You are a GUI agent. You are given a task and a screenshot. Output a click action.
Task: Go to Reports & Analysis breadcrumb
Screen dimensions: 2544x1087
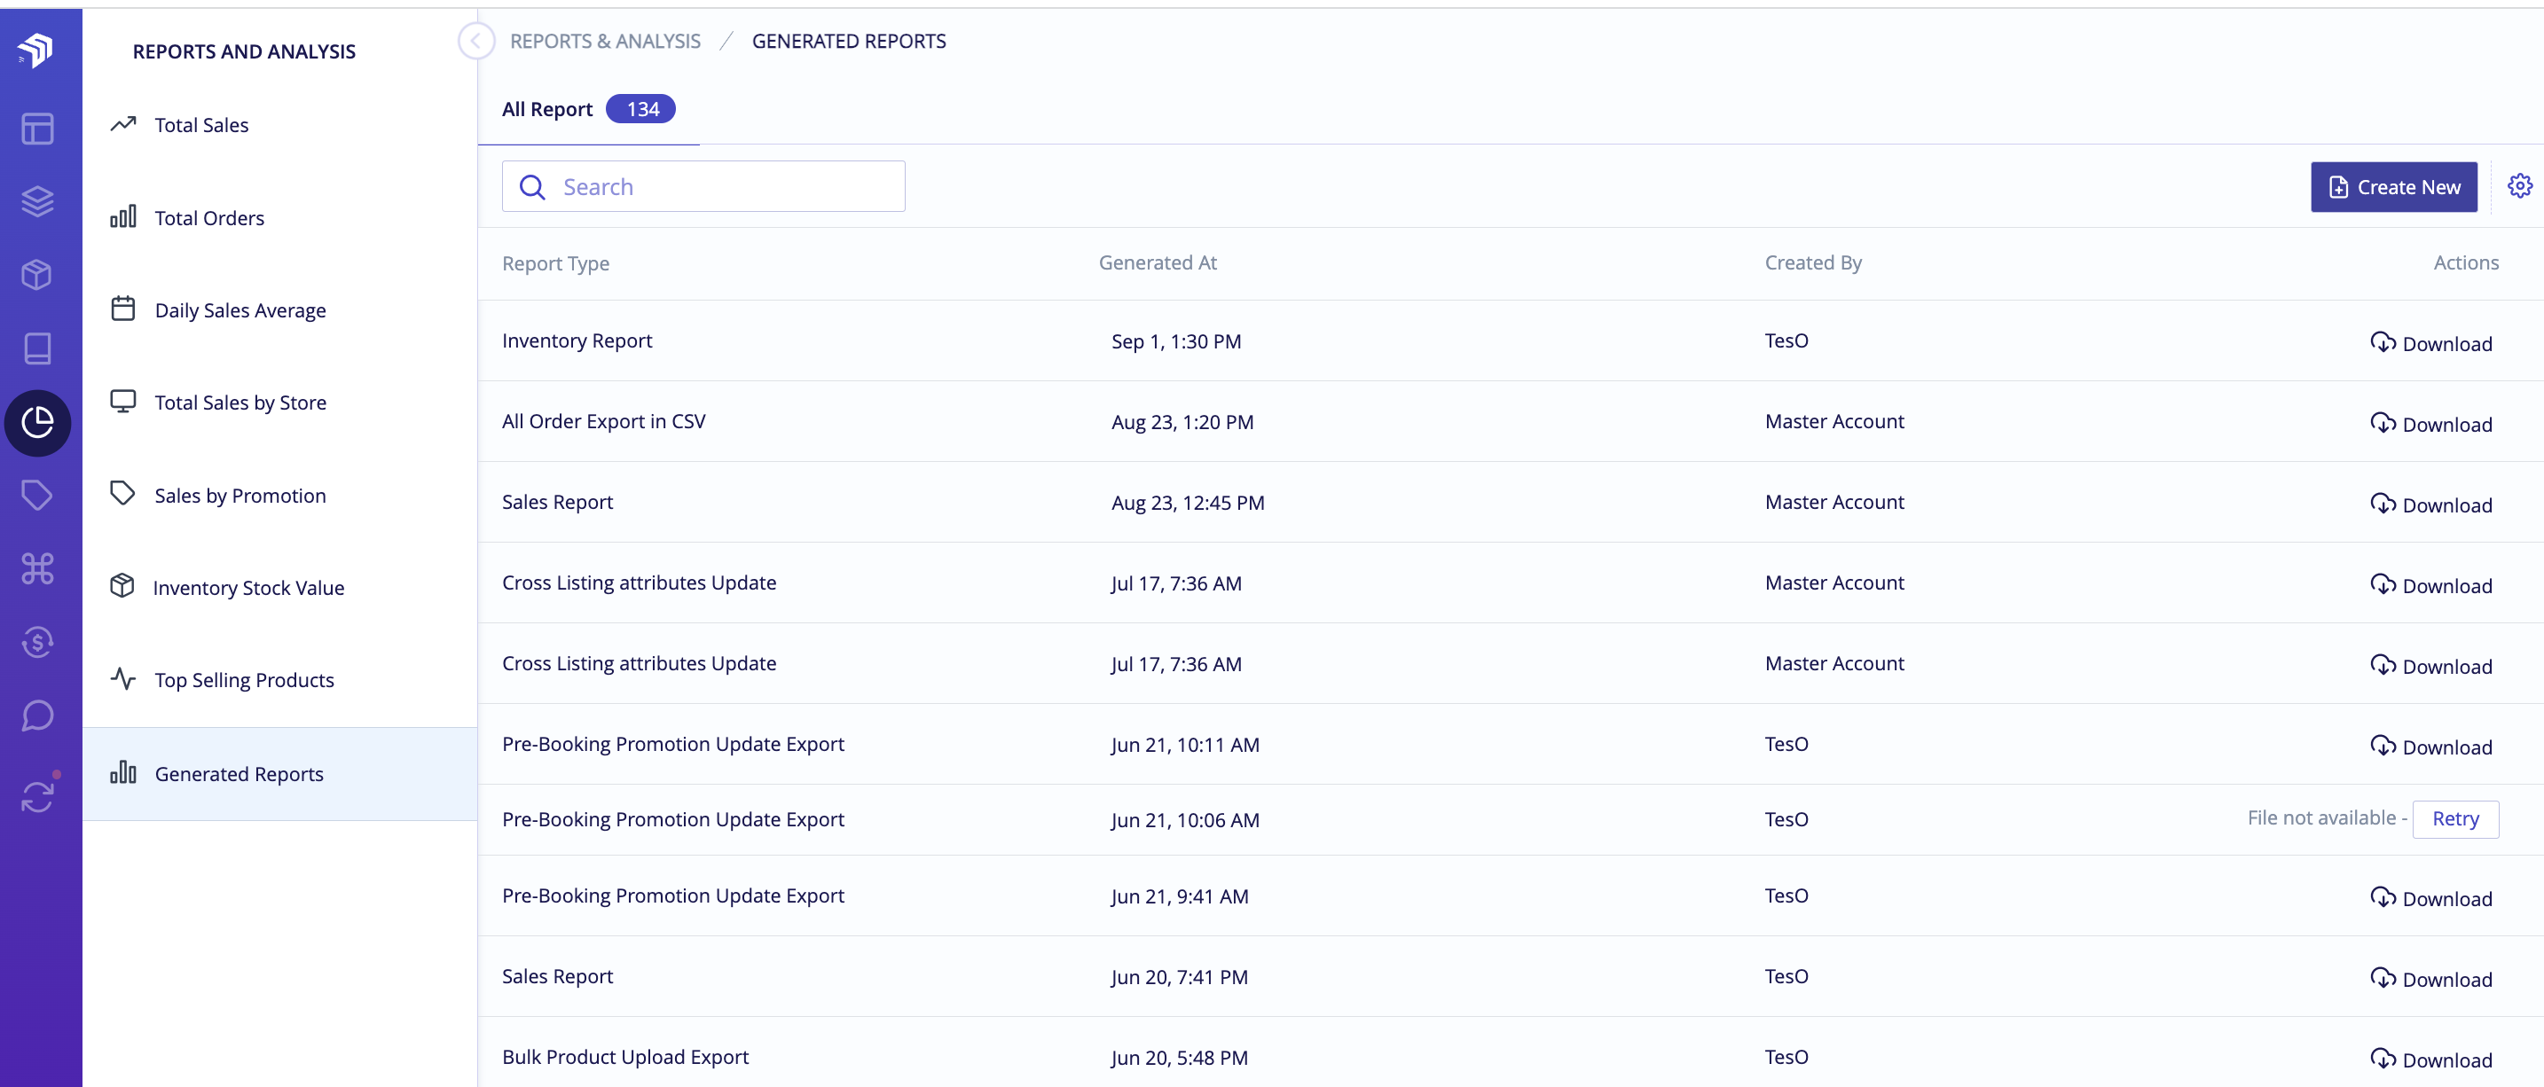(604, 42)
